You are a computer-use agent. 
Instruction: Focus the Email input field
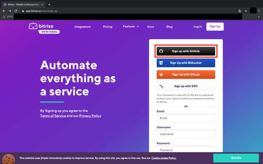click(186, 118)
